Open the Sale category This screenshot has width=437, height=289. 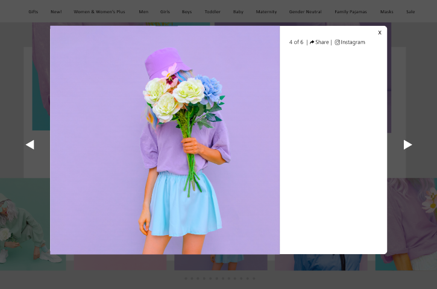coord(410,11)
